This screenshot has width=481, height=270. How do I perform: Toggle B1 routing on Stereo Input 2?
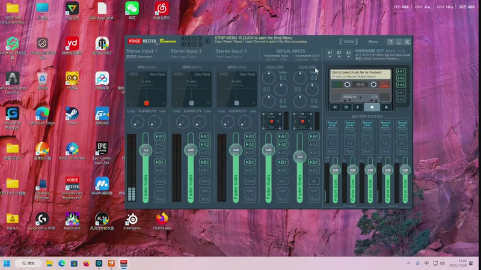204,163
